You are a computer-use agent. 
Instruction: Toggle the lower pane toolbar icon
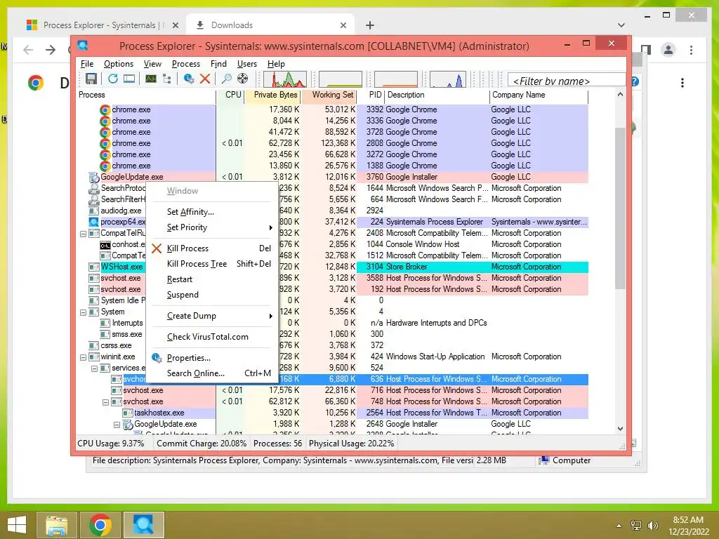point(129,79)
